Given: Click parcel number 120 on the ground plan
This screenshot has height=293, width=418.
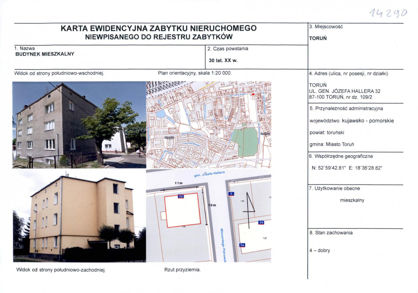Looking at the screenshot, I should coord(242,201).
